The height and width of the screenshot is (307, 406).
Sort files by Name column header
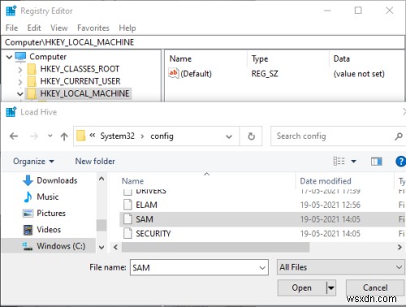click(132, 181)
